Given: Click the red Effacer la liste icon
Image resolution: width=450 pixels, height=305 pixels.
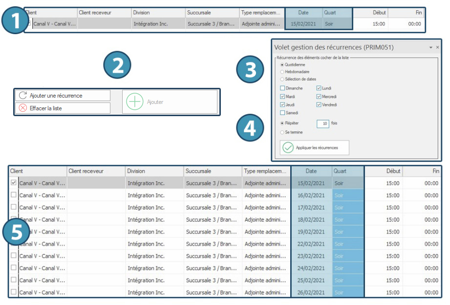Looking at the screenshot, I should point(22,108).
